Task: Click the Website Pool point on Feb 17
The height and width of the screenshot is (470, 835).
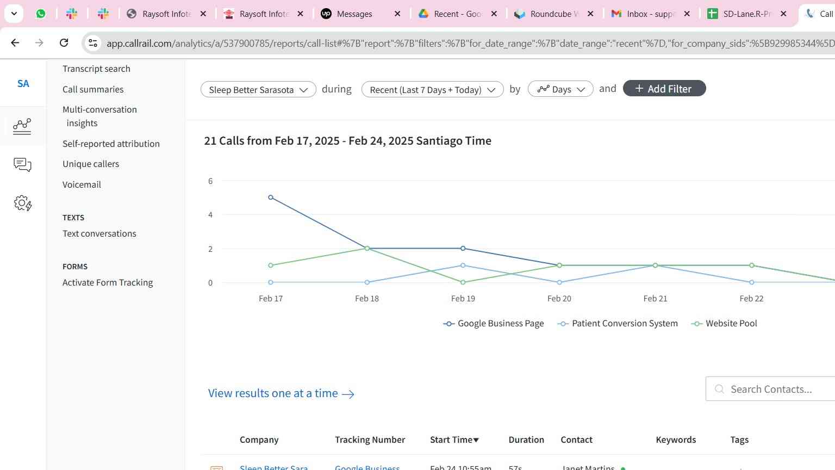Action: [271, 265]
